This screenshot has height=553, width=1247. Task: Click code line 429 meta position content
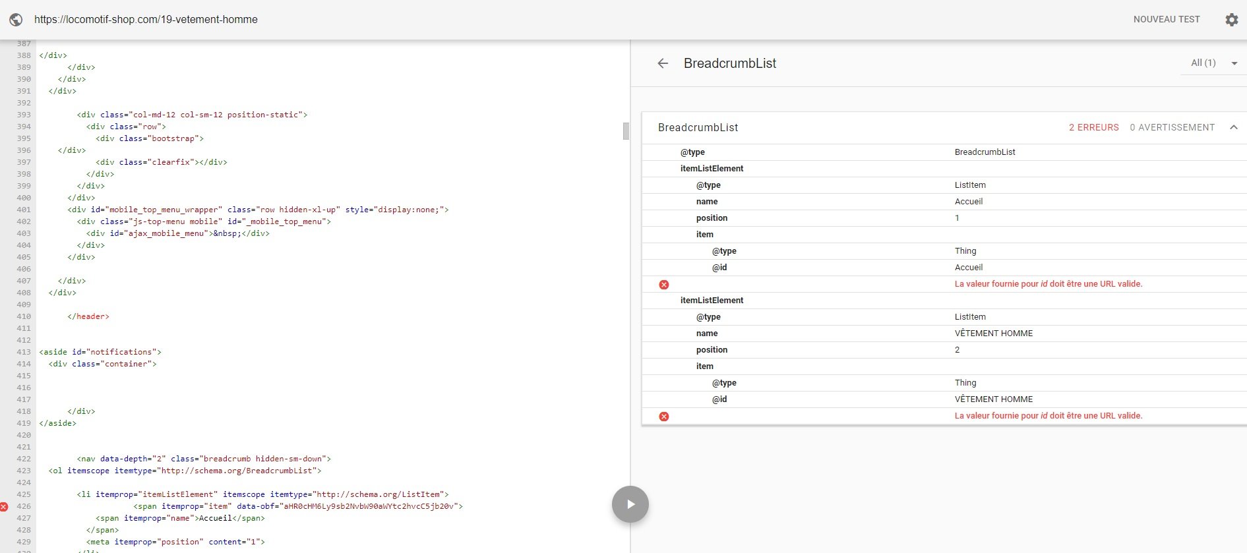175,542
